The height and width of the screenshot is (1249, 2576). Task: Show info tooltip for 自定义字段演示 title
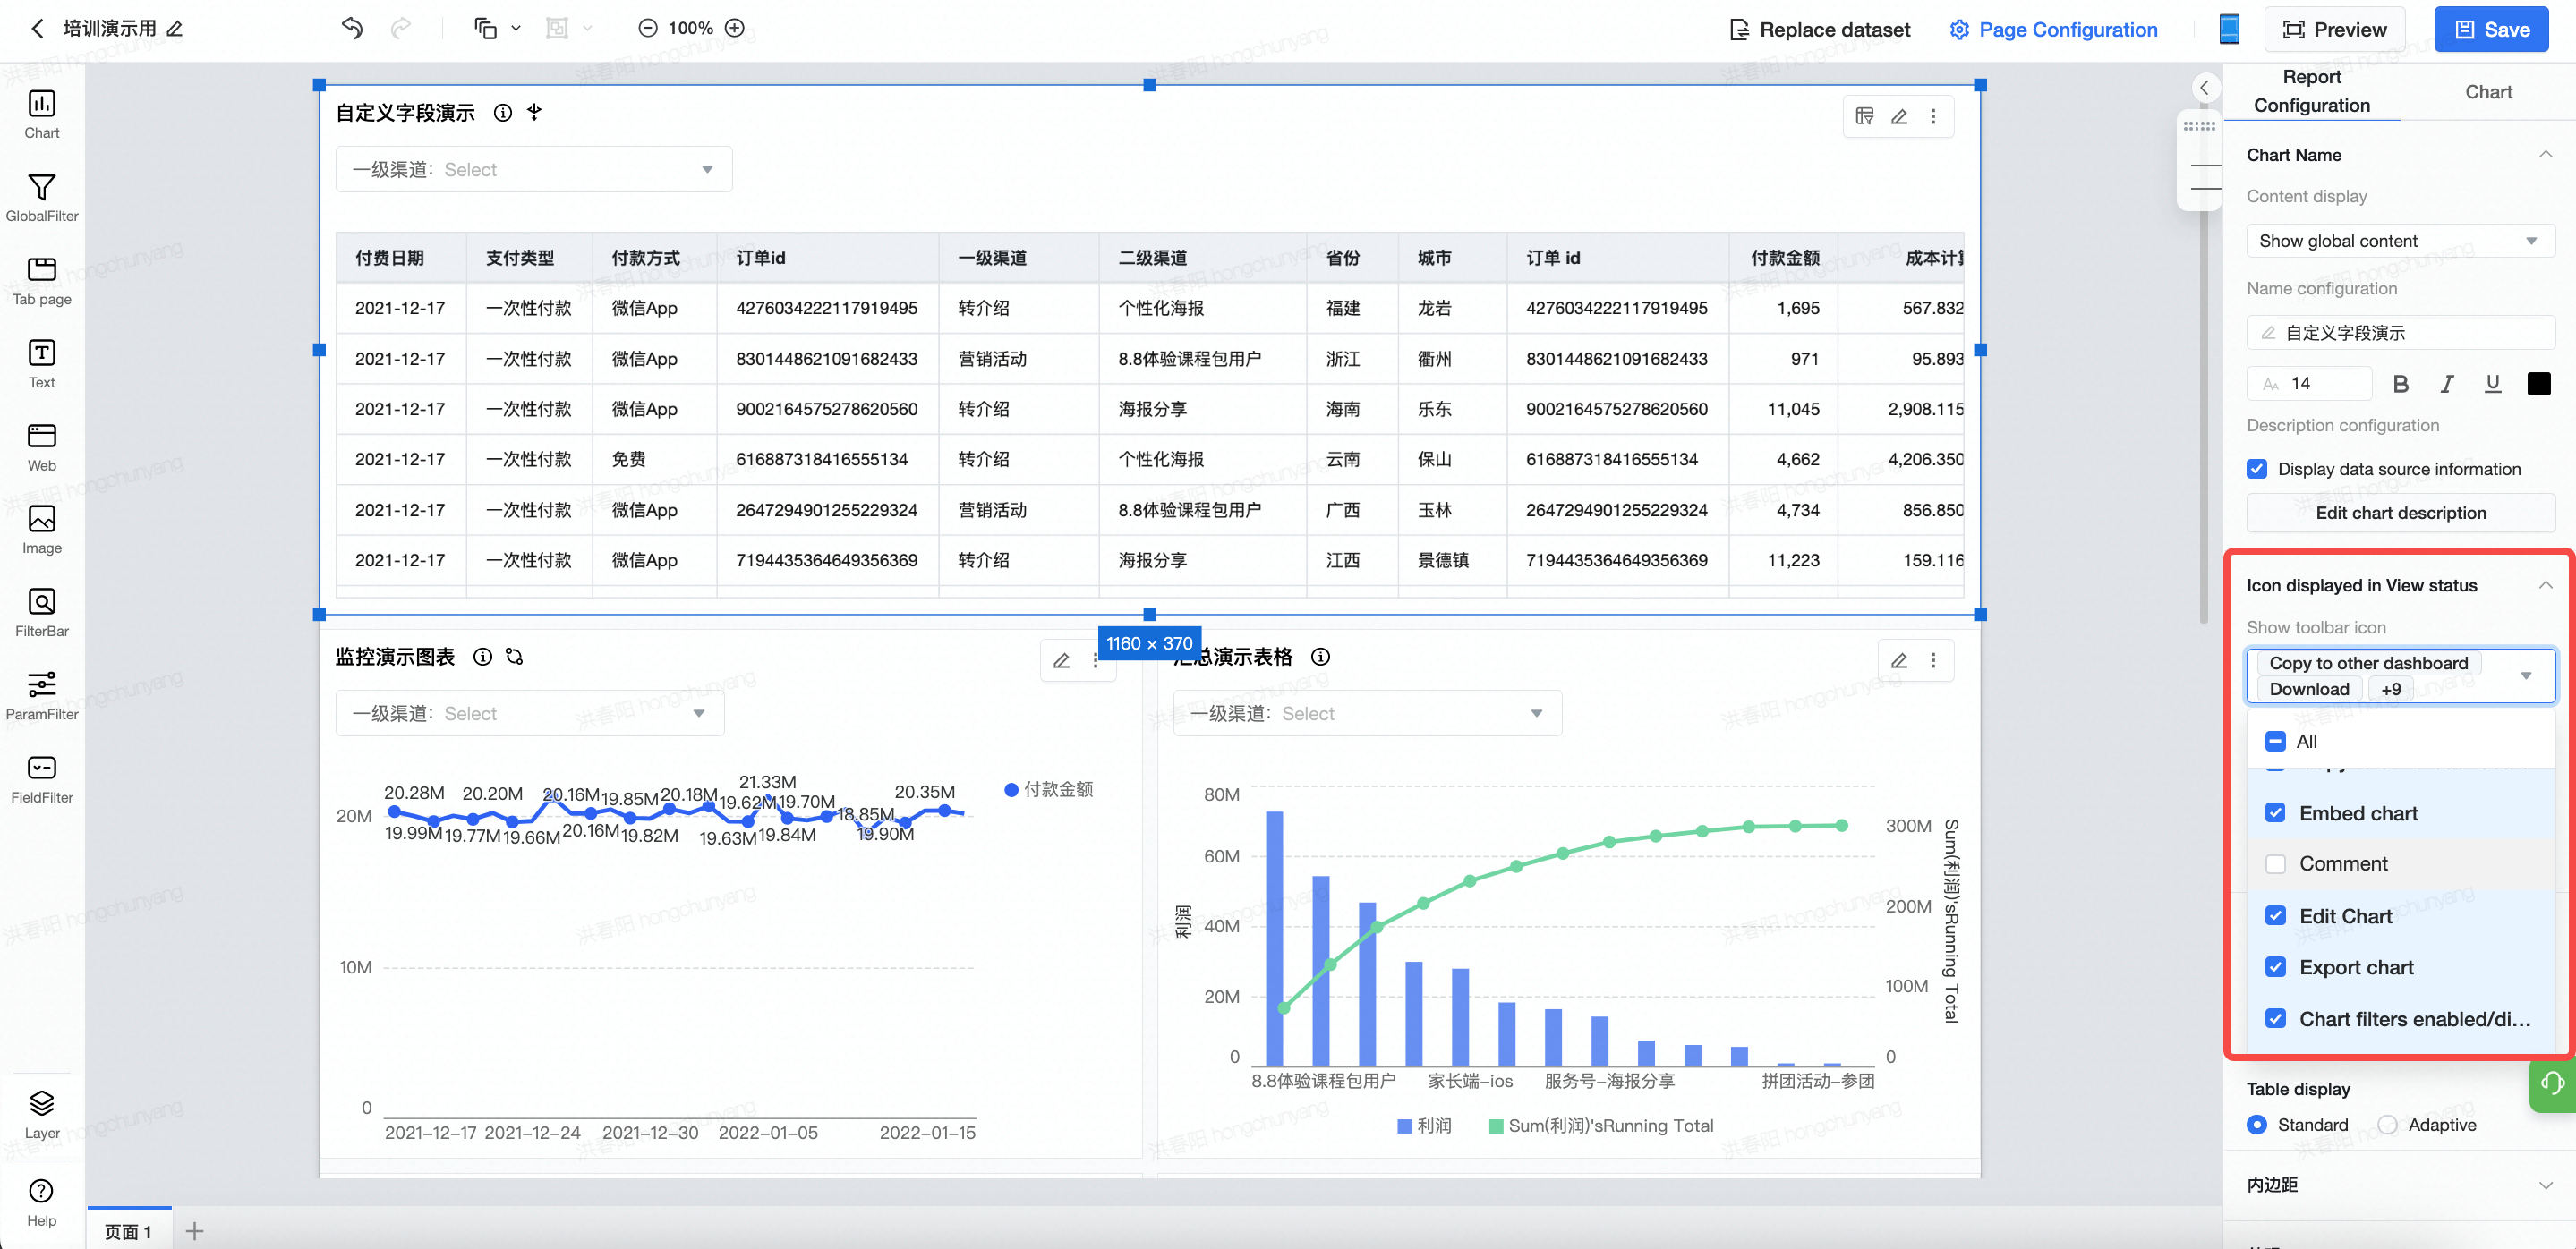point(503,113)
